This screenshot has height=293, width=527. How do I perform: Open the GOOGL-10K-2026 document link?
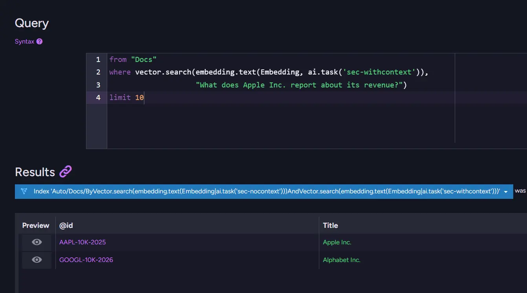[x=86, y=260]
